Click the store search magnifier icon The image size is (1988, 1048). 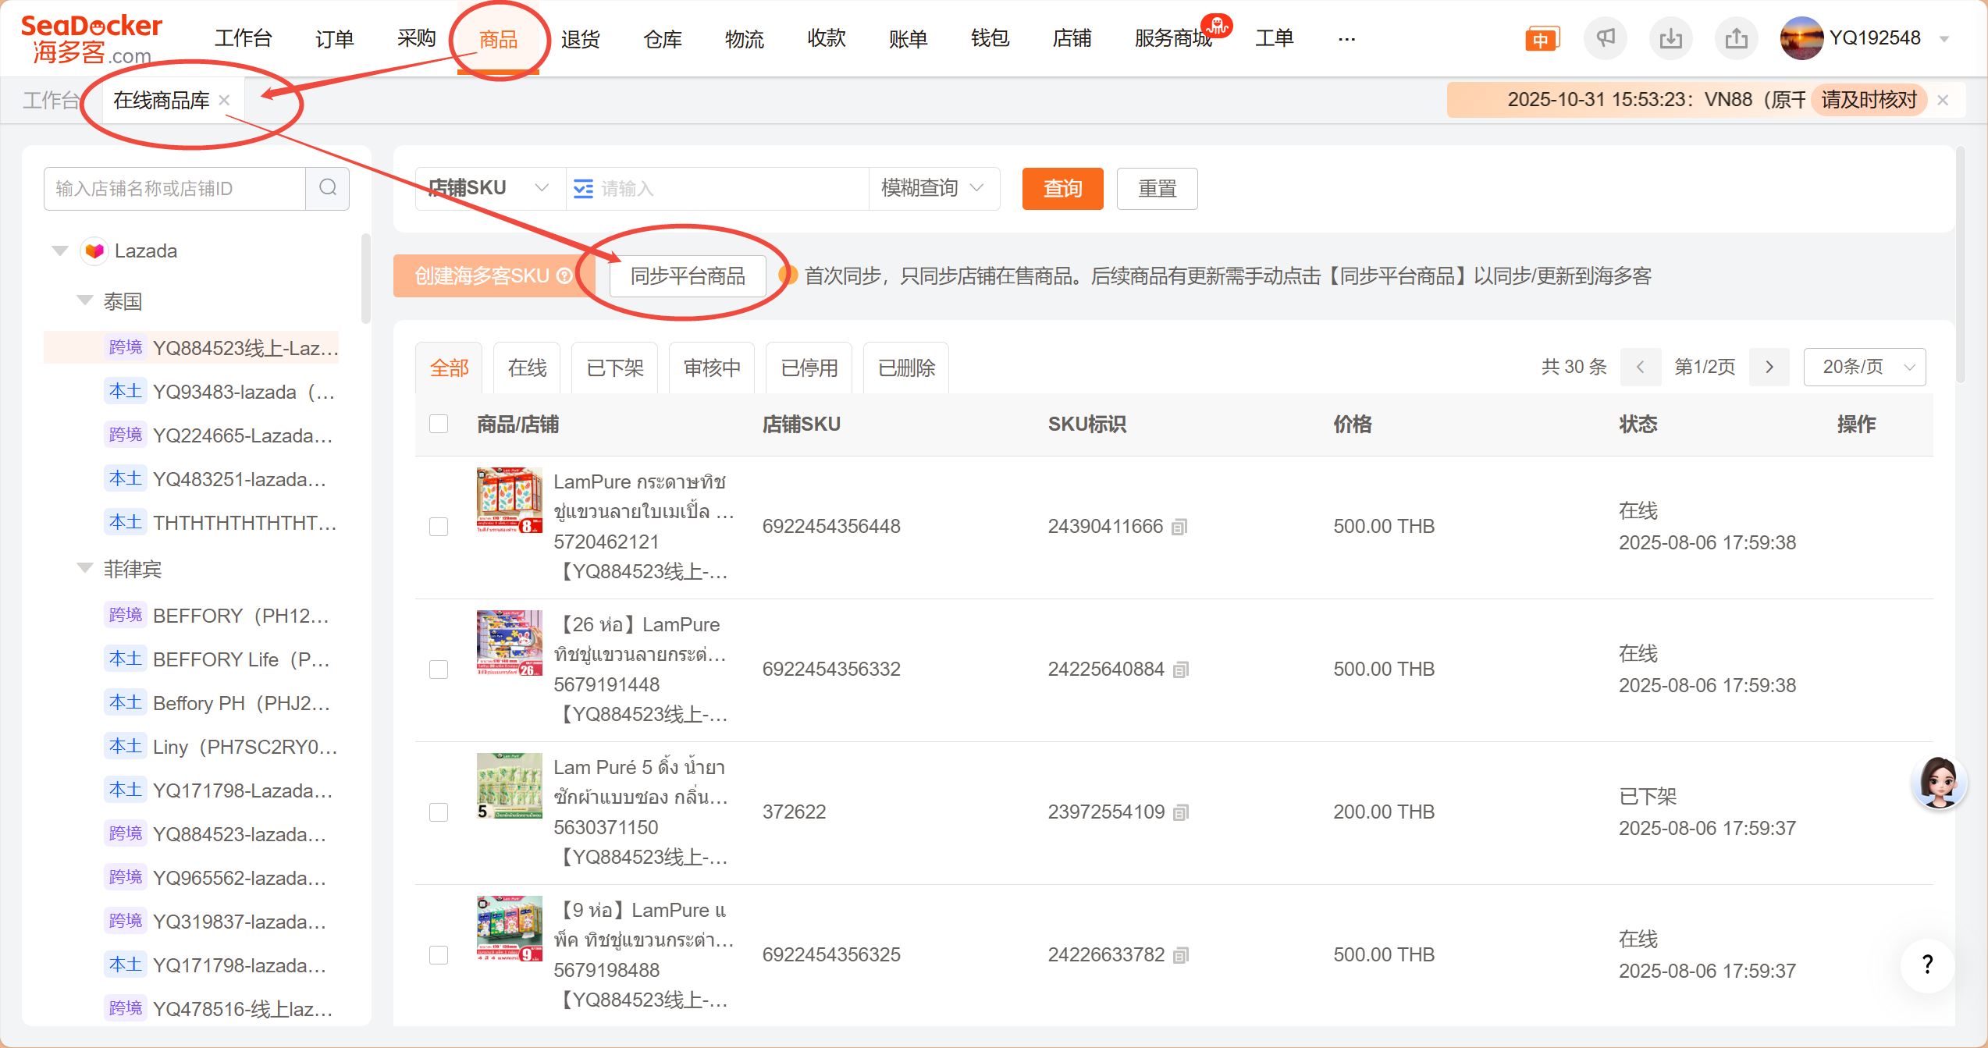[328, 188]
